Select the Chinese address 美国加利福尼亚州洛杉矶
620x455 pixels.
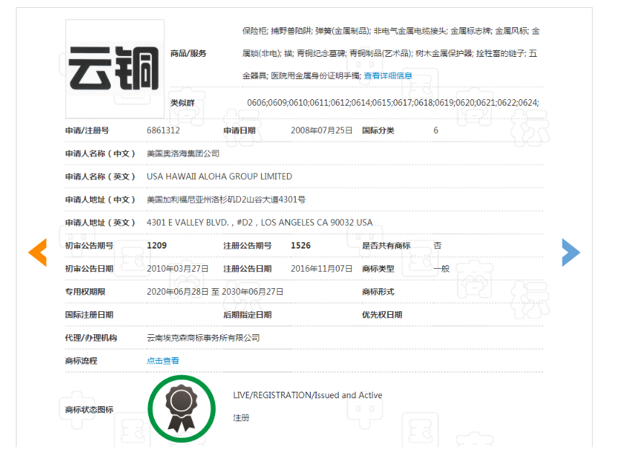[191, 200]
